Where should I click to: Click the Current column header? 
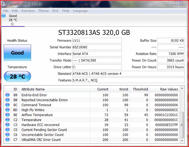point(100,89)
